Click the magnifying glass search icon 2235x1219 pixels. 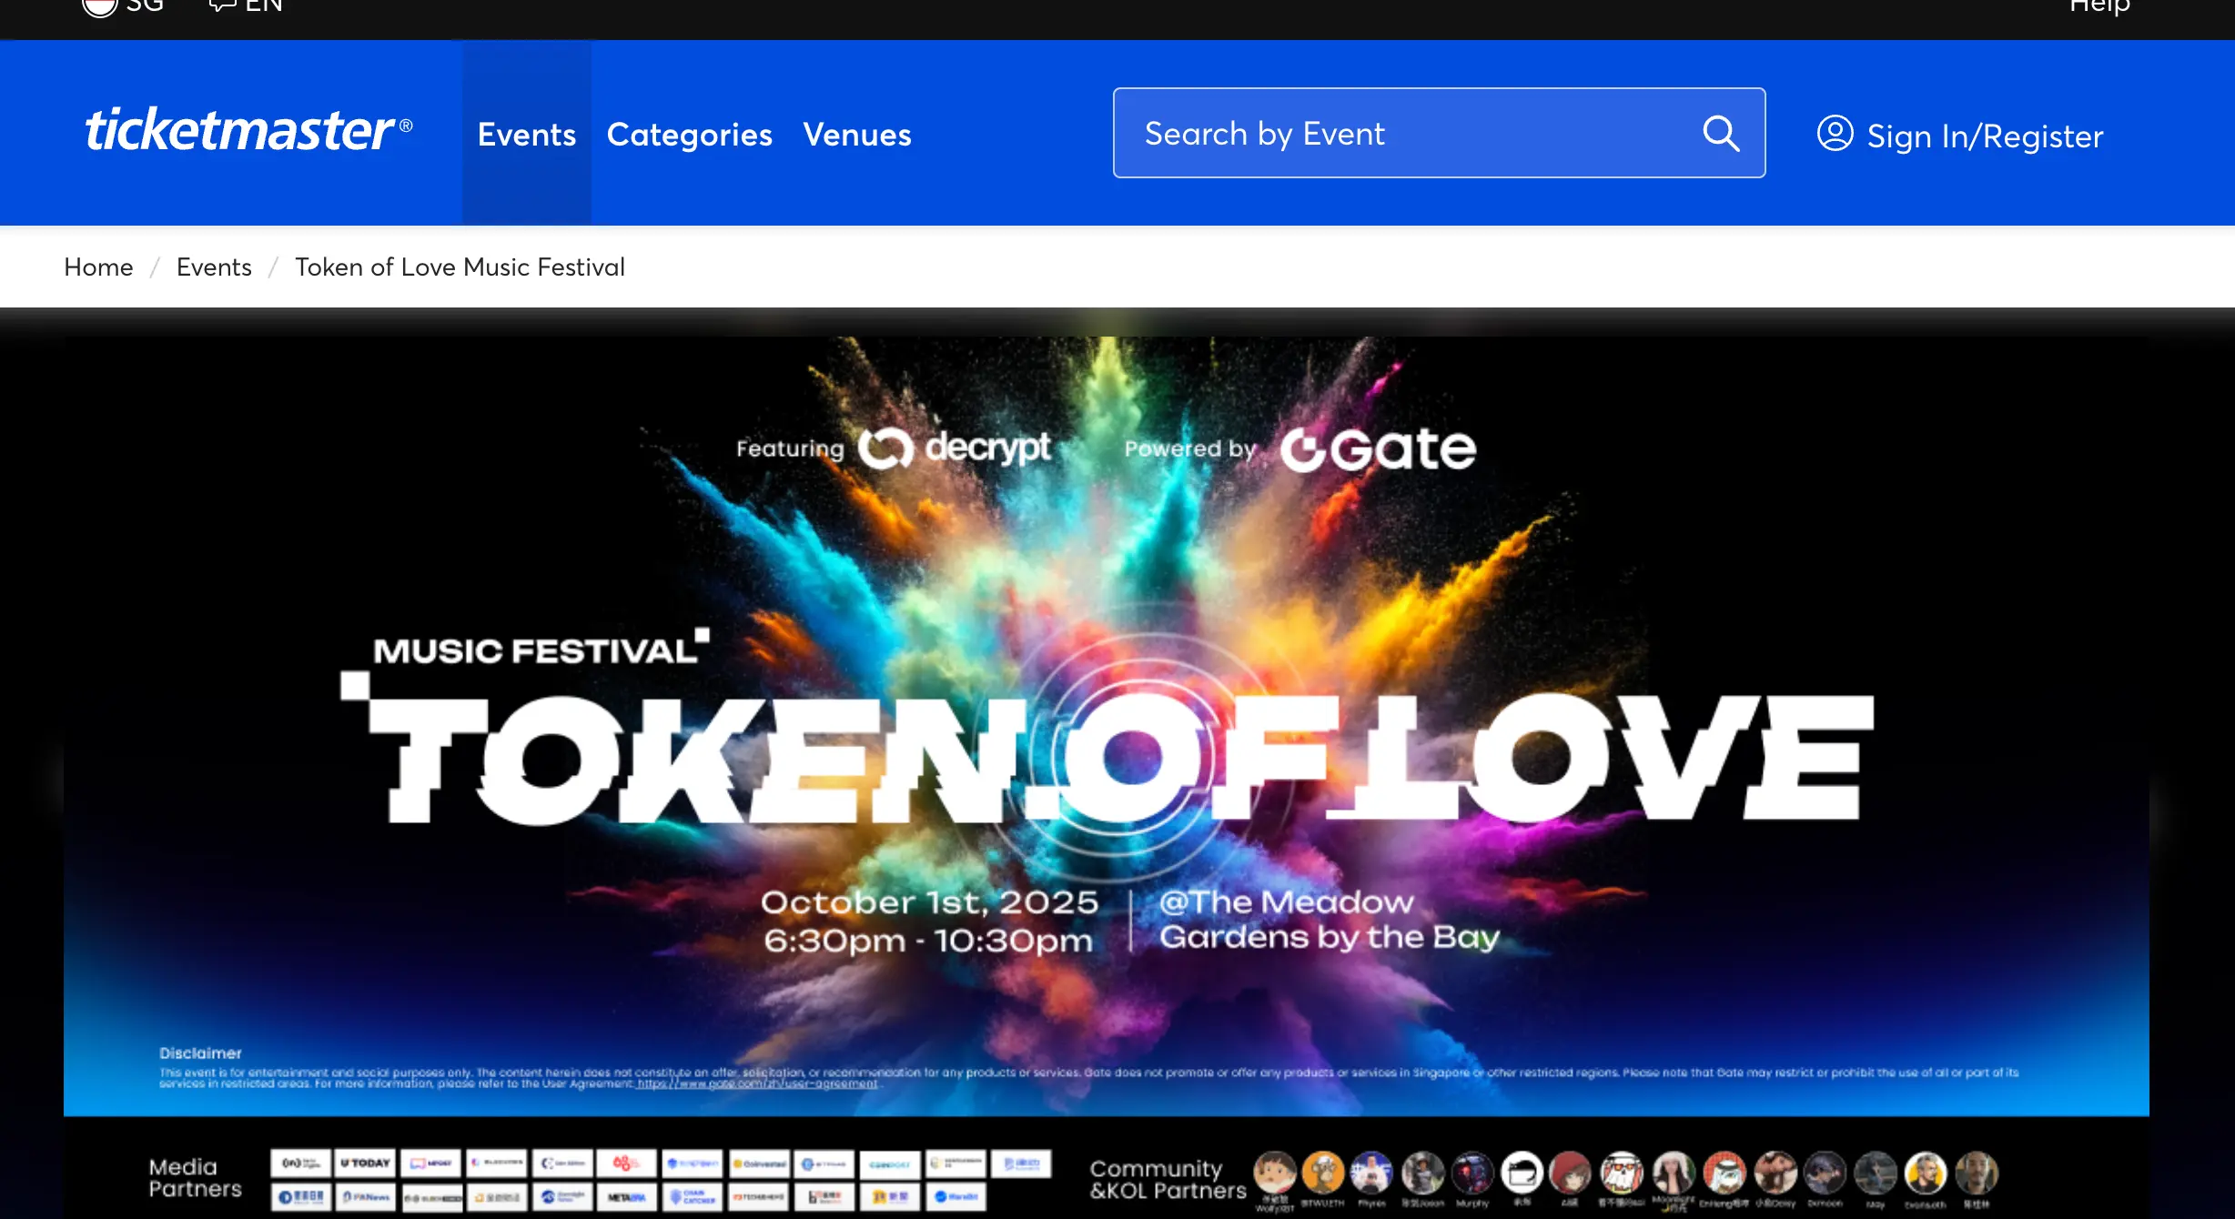[x=1721, y=134]
